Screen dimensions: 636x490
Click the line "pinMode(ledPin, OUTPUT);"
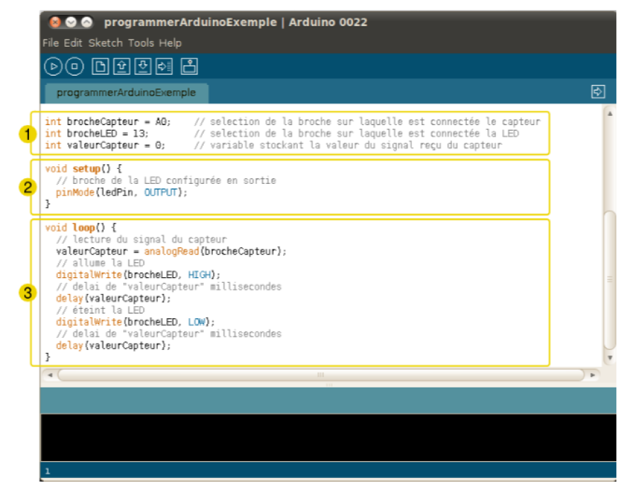pos(122,192)
